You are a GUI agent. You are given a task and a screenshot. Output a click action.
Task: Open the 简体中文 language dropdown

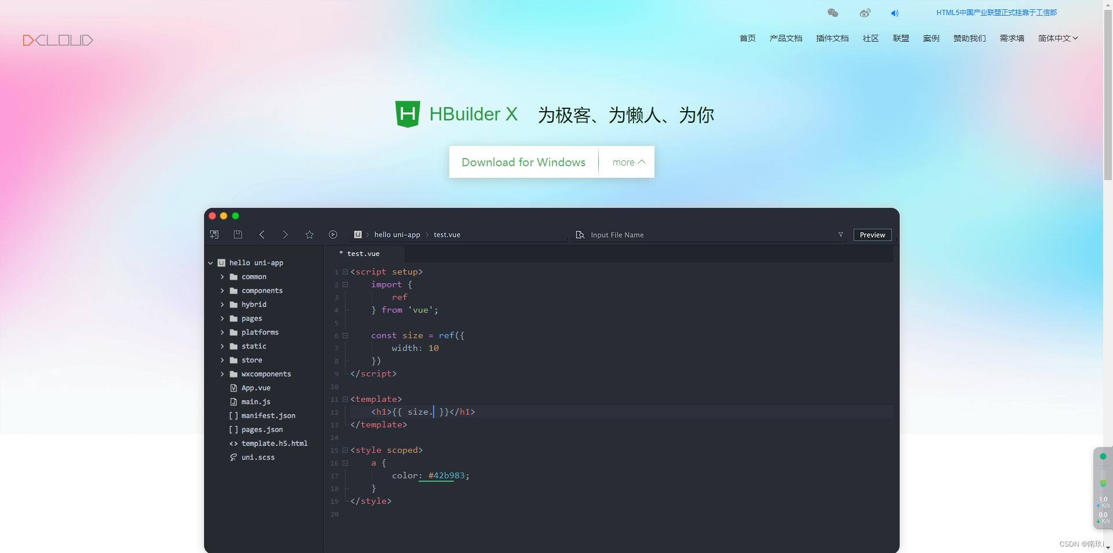pyautogui.click(x=1058, y=38)
